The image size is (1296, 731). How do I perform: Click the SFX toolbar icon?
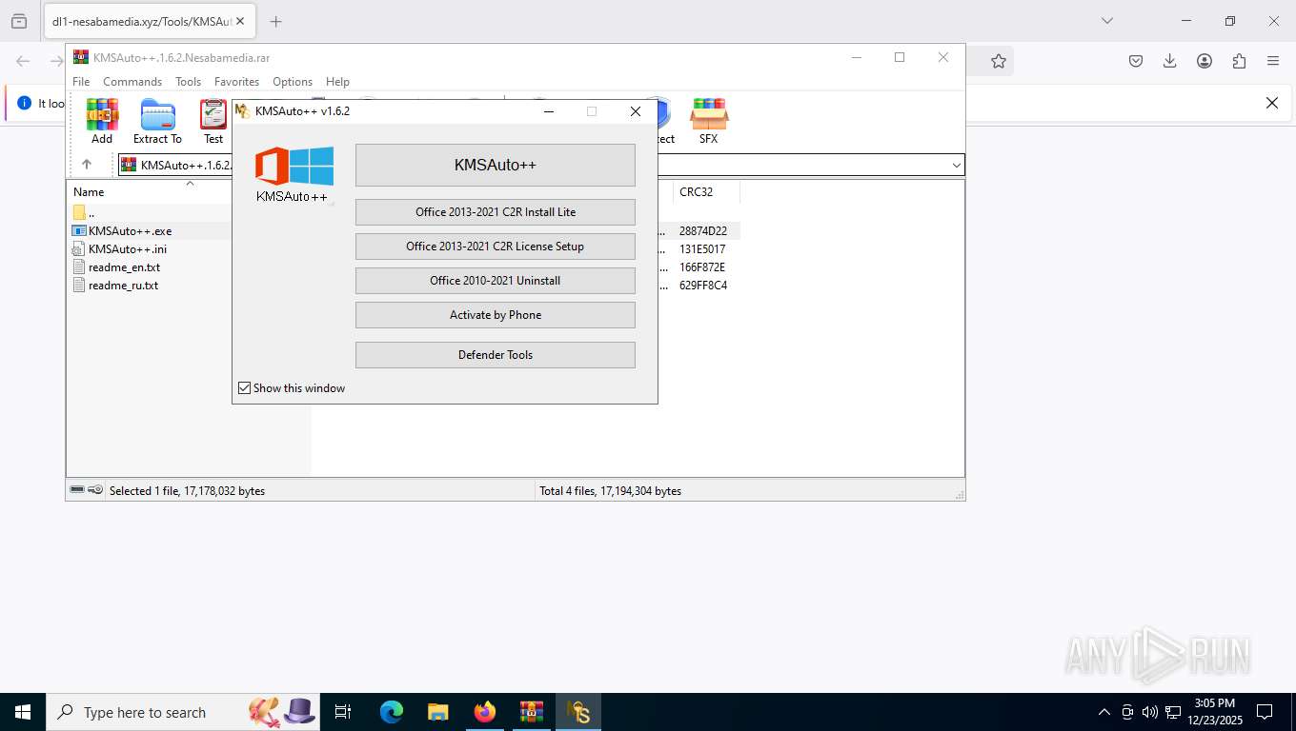point(708,121)
